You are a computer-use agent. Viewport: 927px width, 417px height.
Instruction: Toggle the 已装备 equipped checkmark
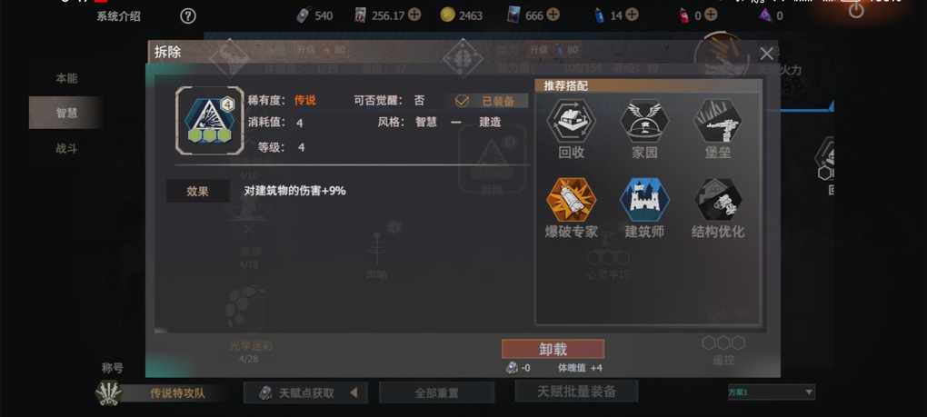[x=462, y=101]
